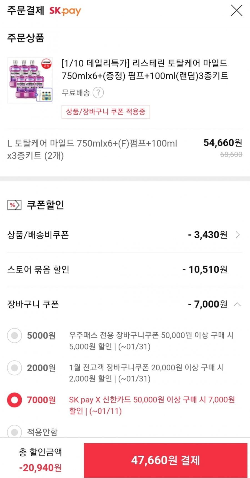Open 상품/배송비쿠폰 chevron arrow
Viewport: 250px width, 478px height.
(x=238, y=235)
